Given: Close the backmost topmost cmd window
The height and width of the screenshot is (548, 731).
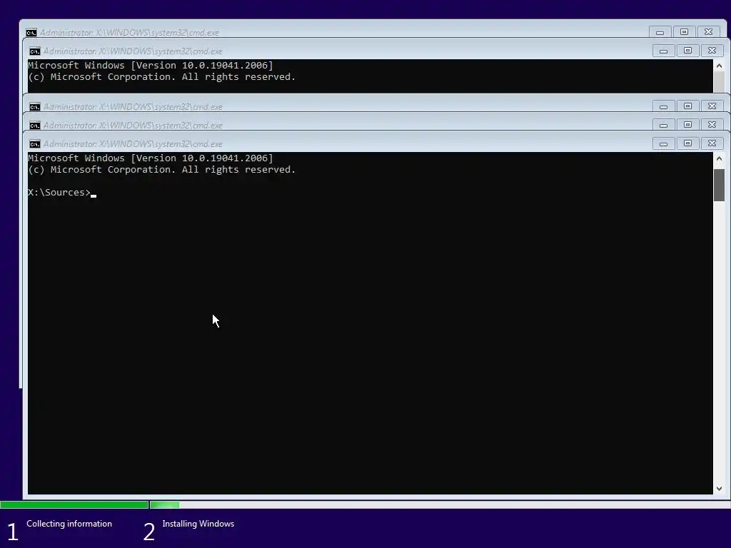Looking at the screenshot, I should [708, 32].
